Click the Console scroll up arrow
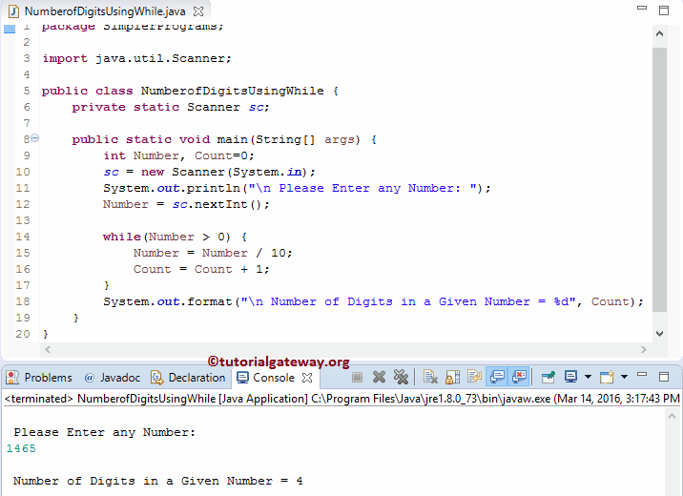The height and width of the screenshot is (496, 683). click(x=672, y=416)
